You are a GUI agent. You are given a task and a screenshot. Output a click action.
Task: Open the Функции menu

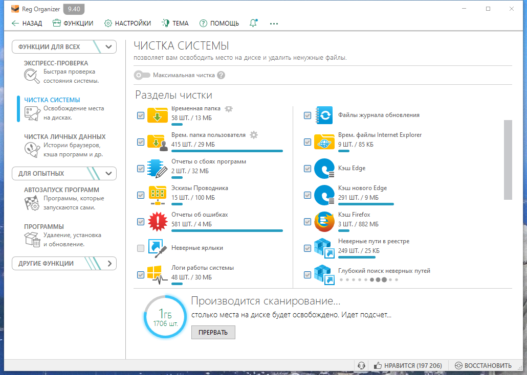click(x=73, y=23)
